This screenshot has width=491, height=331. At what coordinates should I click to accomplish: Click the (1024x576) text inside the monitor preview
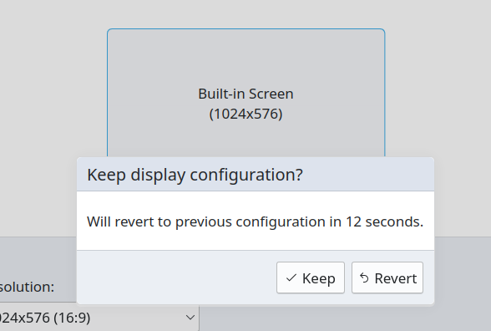[245, 114]
